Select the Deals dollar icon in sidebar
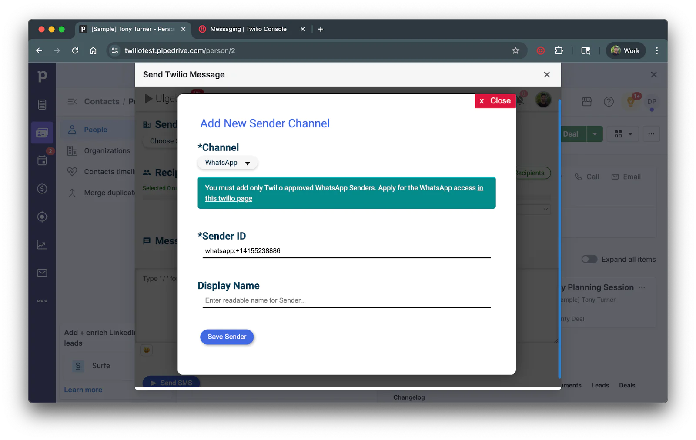696x440 pixels. (42, 189)
